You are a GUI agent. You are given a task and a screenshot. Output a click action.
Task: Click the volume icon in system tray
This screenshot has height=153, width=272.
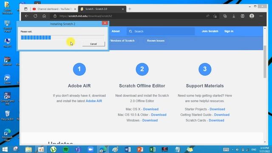[237, 150]
